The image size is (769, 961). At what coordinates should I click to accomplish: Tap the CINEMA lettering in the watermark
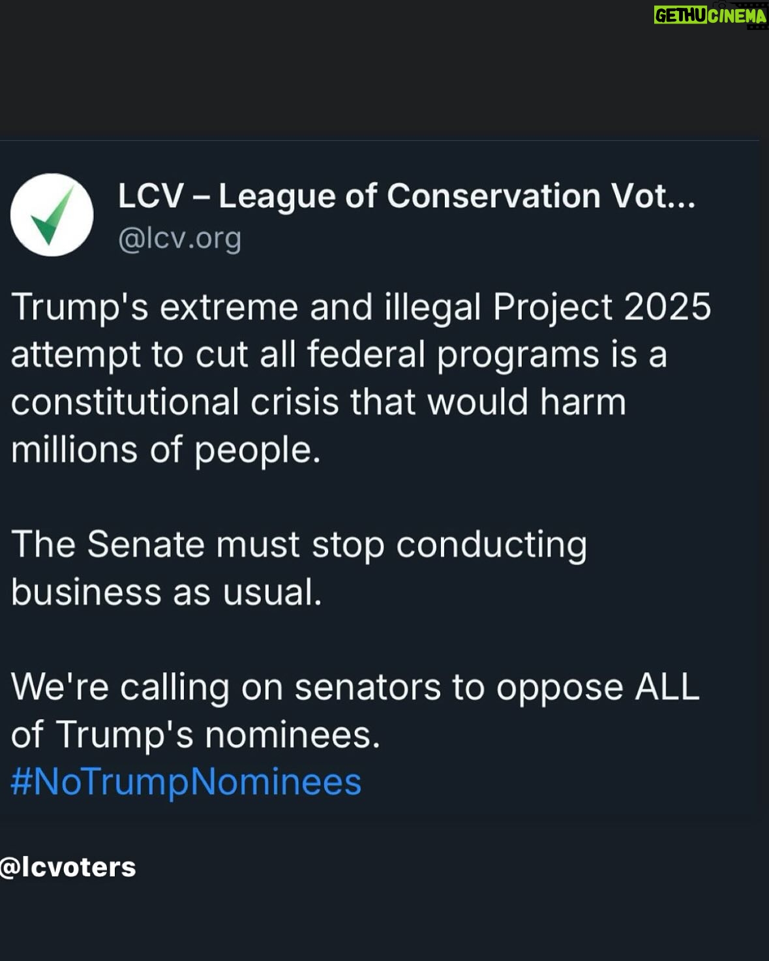pyautogui.click(x=737, y=16)
